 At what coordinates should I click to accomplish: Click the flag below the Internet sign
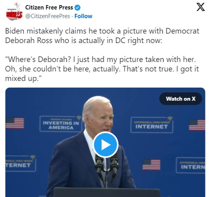coord(151,165)
